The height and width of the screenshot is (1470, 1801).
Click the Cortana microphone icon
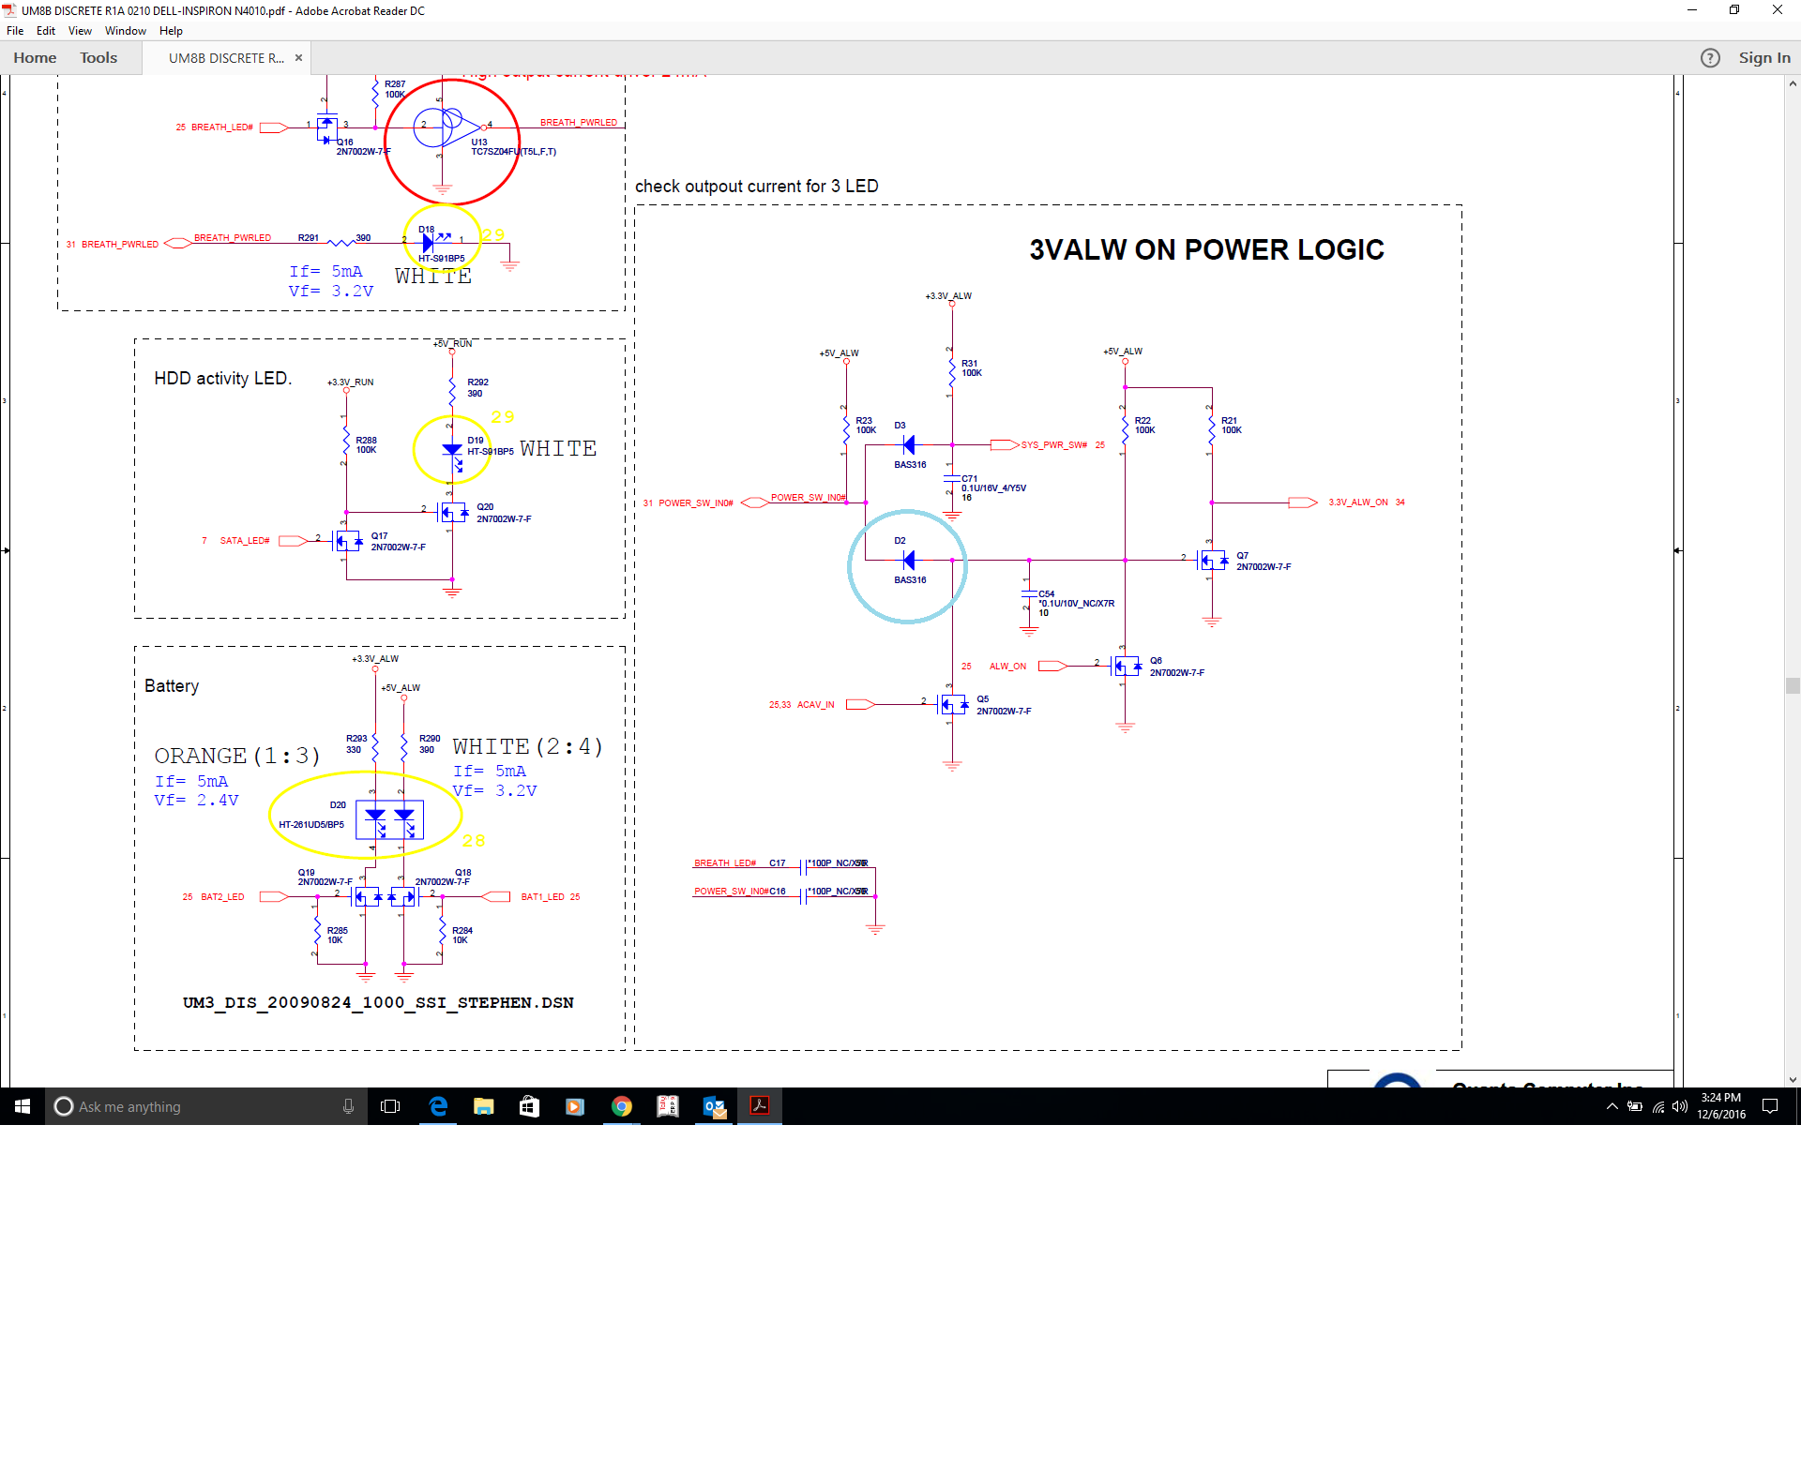pyautogui.click(x=348, y=1106)
